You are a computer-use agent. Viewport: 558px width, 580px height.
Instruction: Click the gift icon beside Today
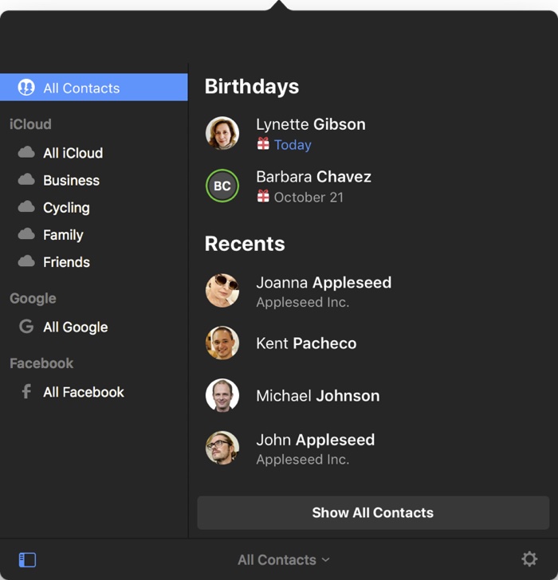point(263,143)
